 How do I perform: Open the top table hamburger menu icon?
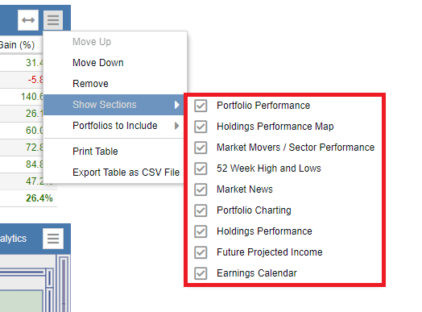53,20
